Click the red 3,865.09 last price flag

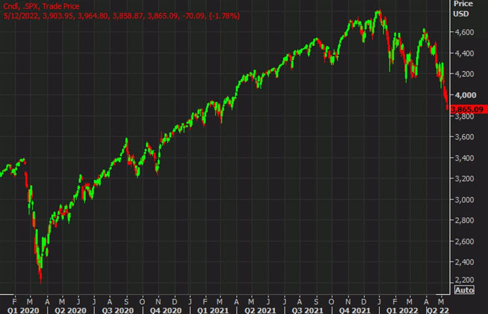tap(467, 108)
